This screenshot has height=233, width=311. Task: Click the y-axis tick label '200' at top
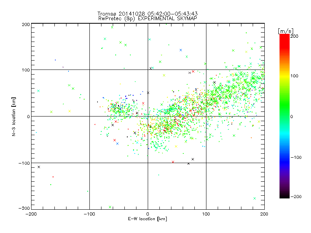26,24
